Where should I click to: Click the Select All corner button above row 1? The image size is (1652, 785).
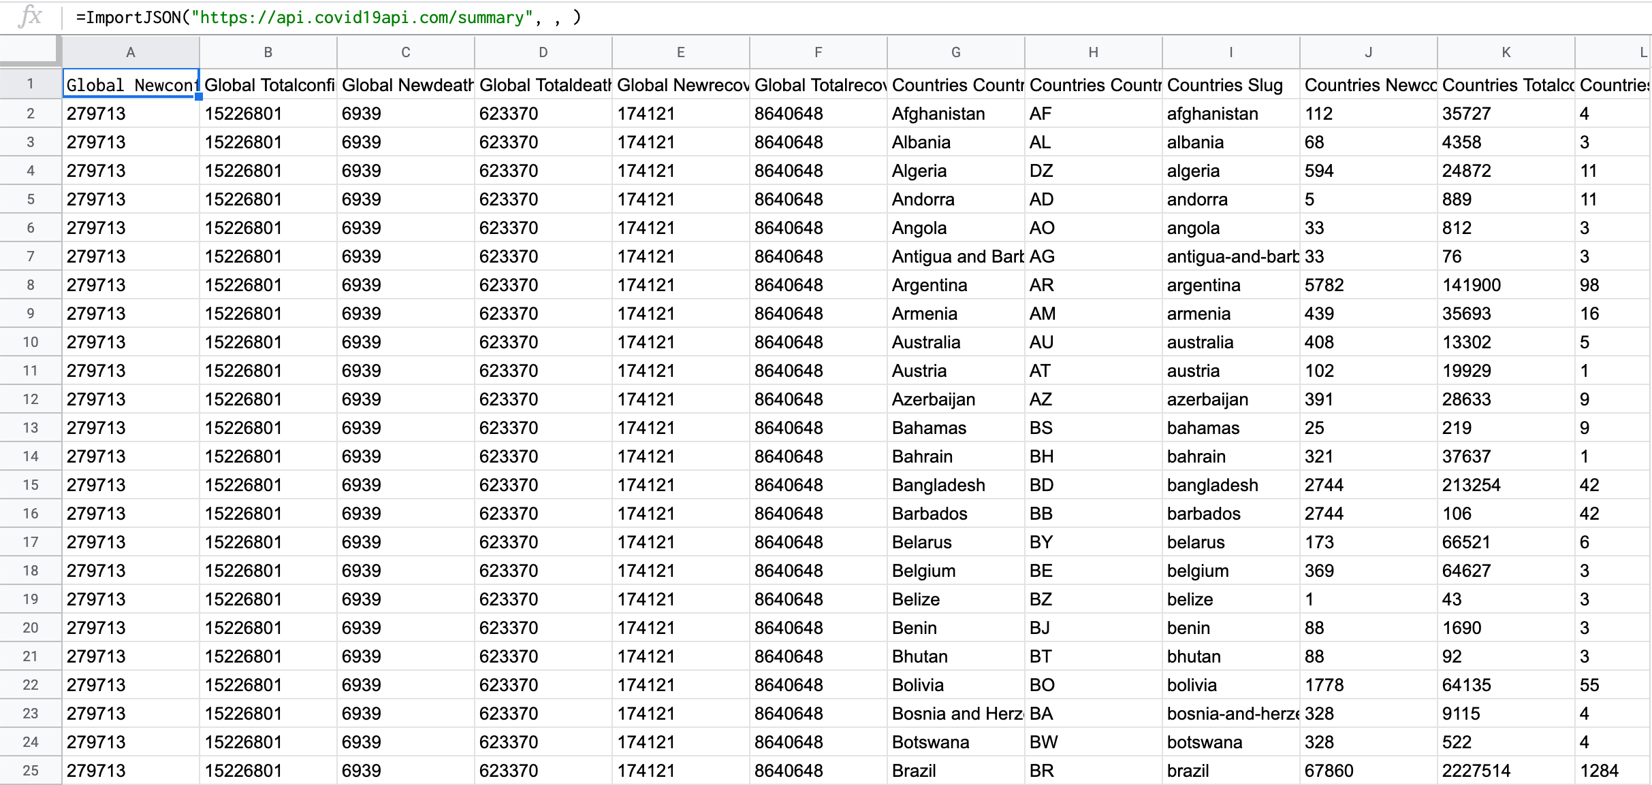pos(30,51)
